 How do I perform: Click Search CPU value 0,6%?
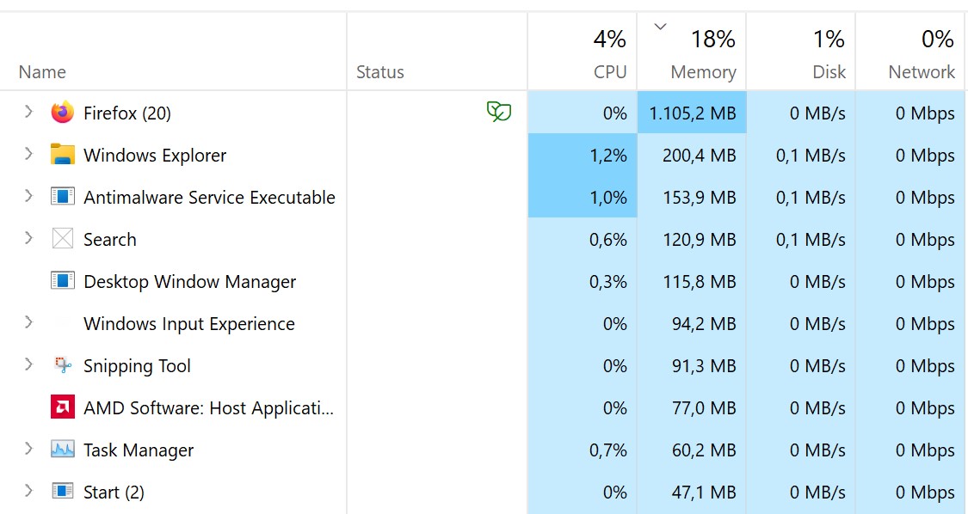coord(608,240)
